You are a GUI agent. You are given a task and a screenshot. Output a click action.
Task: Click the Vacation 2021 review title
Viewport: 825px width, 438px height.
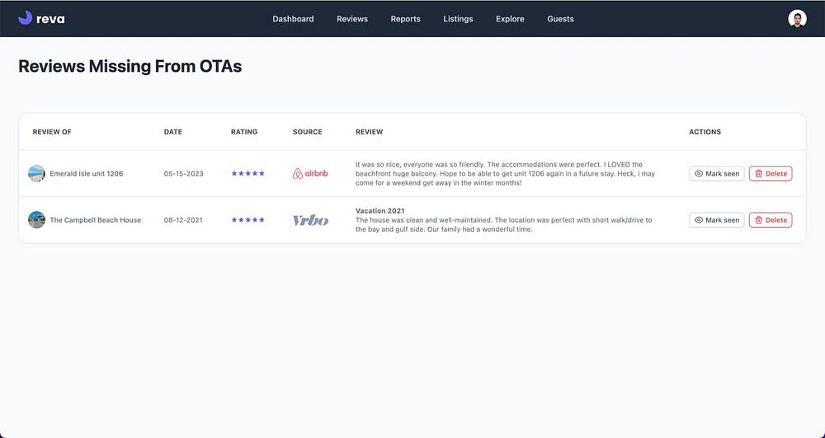click(x=379, y=211)
